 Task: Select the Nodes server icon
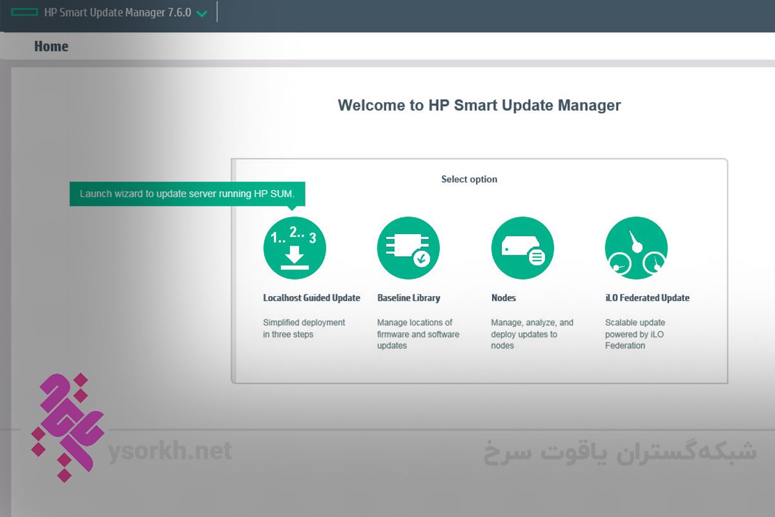click(522, 248)
